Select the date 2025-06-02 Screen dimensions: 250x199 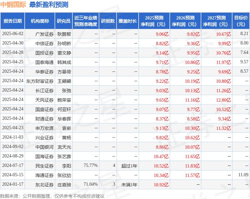click(13, 34)
